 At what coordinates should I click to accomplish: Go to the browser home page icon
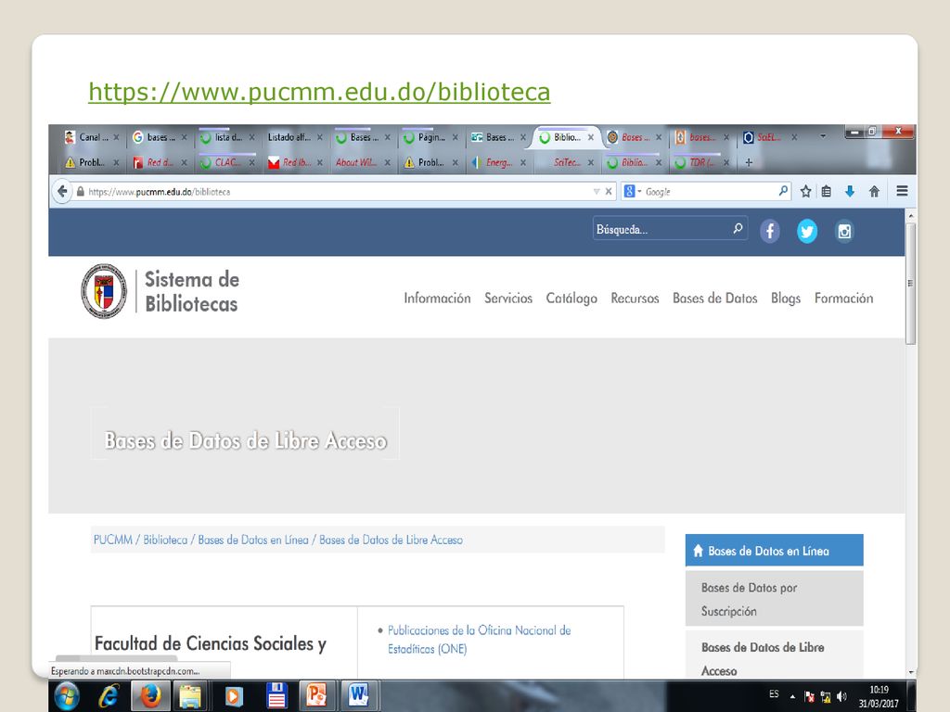(874, 191)
